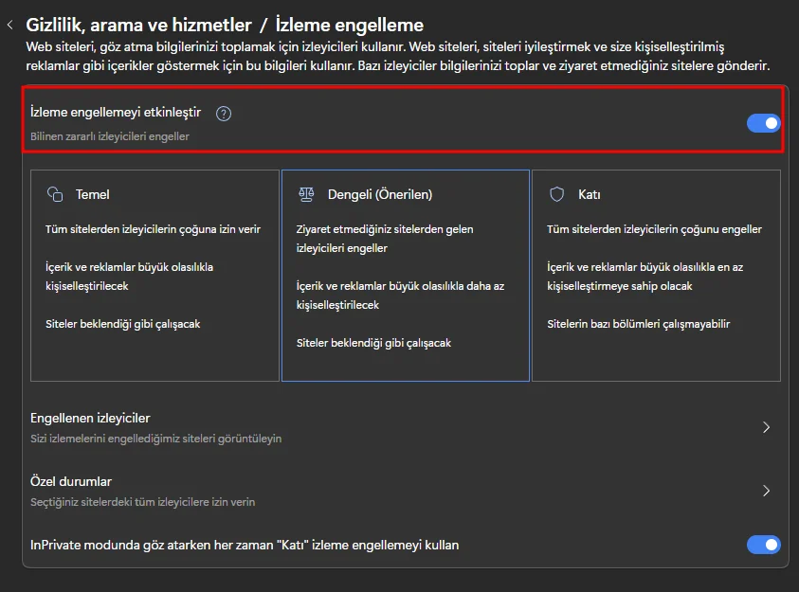Go to Gizlilik, arama ve hizmetler breadcrumb
The image size is (799, 592).
point(139,26)
